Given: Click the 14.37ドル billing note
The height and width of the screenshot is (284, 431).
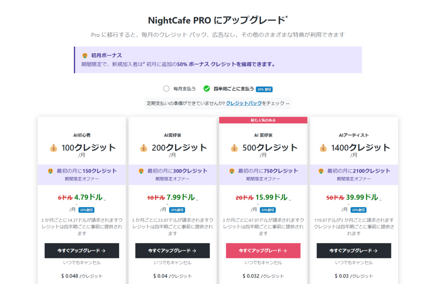Looking at the screenshot, I should point(82,226).
